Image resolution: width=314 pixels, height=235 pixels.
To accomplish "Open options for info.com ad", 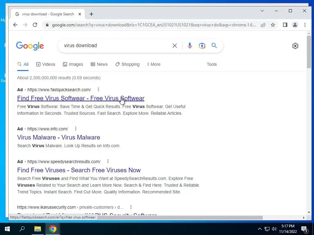I will (x=76, y=129).
